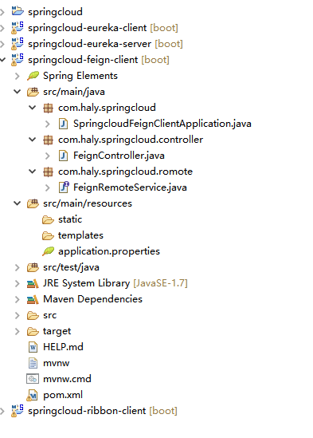Viewport: 313px width, 438px height.
Task: Expand the FeignRemoteService.java node
Action: point(48,187)
